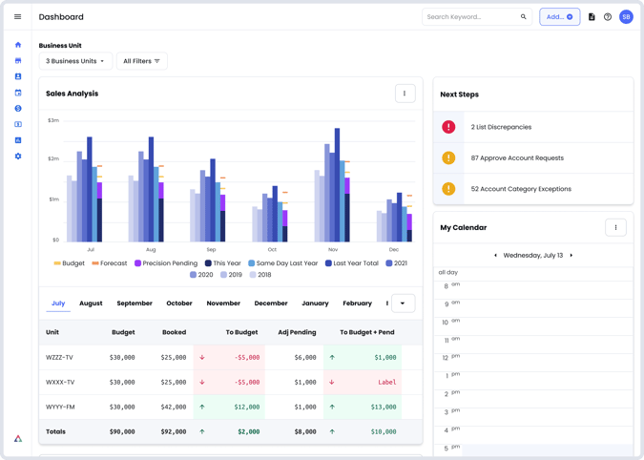This screenshot has height=460, width=644.
Task: Go to the previous calendar day
Action: pyautogui.click(x=495, y=256)
